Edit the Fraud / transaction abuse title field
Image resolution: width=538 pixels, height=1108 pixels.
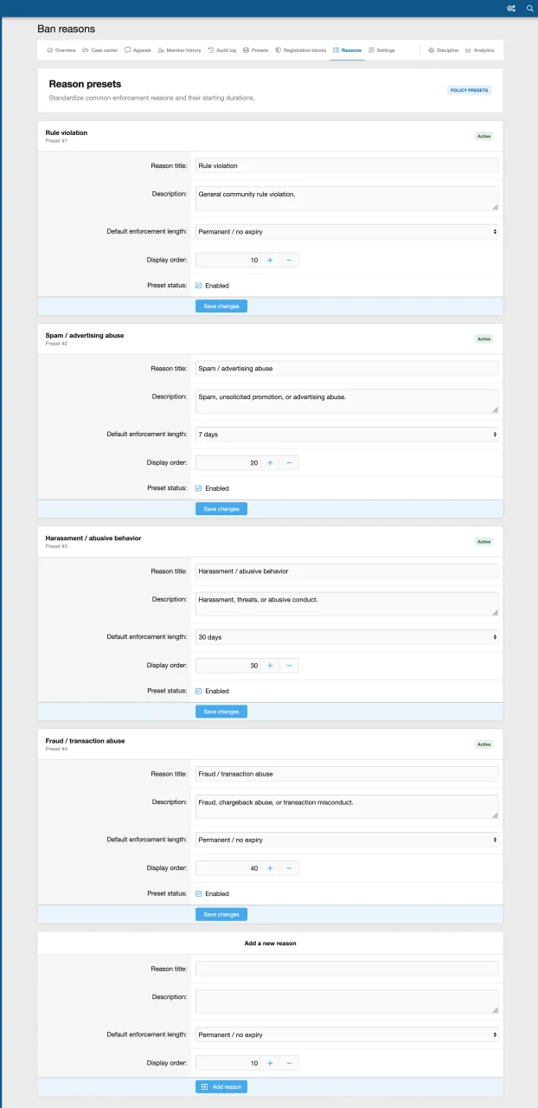[x=347, y=773]
